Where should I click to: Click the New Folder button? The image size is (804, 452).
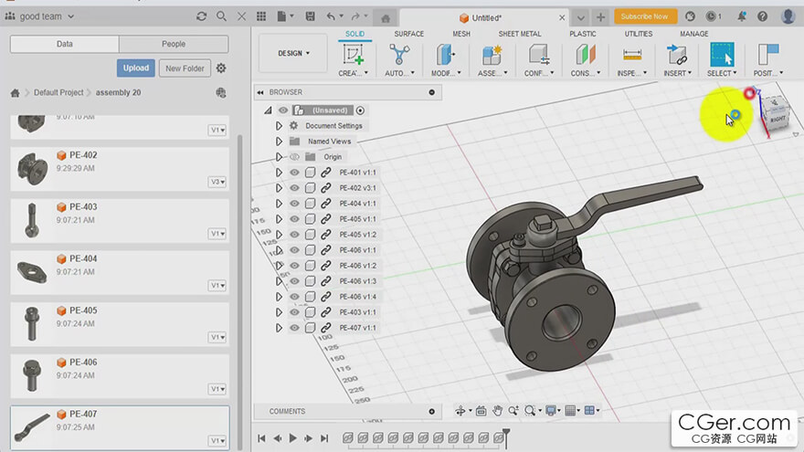pyautogui.click(x=185, y=68)
